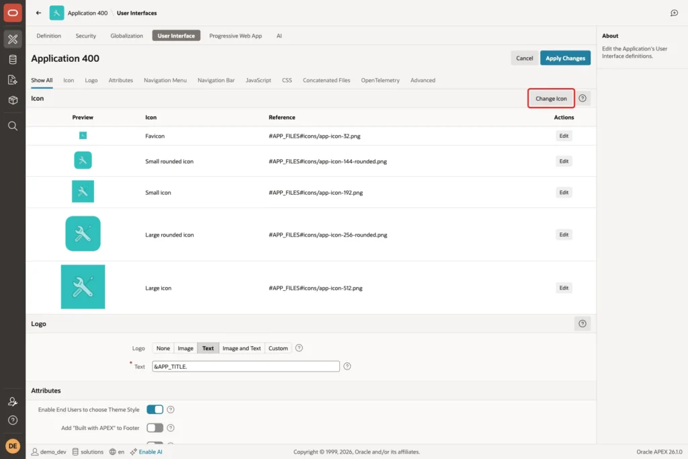Open Administration user icon in the sidebar
The image size is (688, 459).
pos(13,401)
